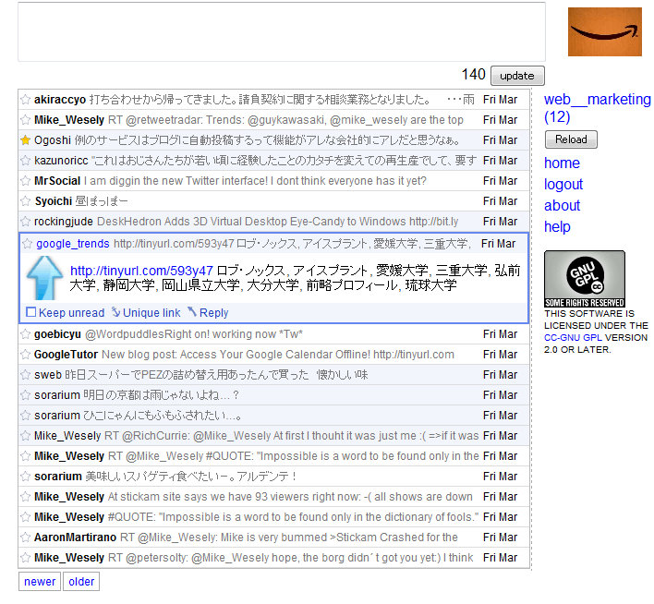Click the Fri Mar date on akiraccyo row

point(500,100)
